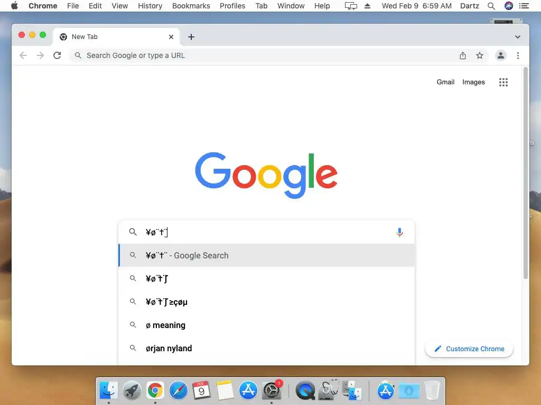The width and height of the screenshot is (541, 405).
Task: Open the Window menu
Action: click(x=291, y=6)
